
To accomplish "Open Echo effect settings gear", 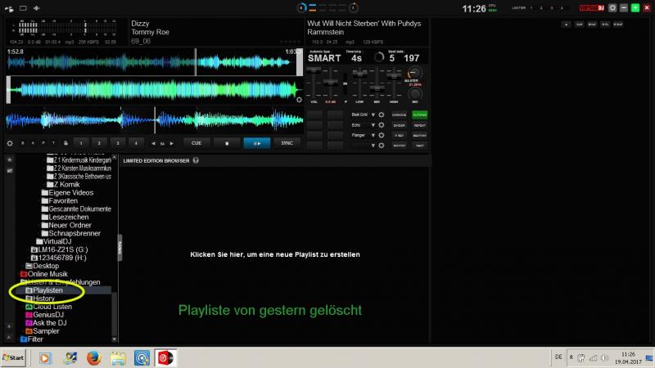I will tap(382, 125).
